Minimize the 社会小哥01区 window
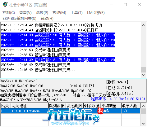The height and width of the screenshot is (127, 147). 111,5
